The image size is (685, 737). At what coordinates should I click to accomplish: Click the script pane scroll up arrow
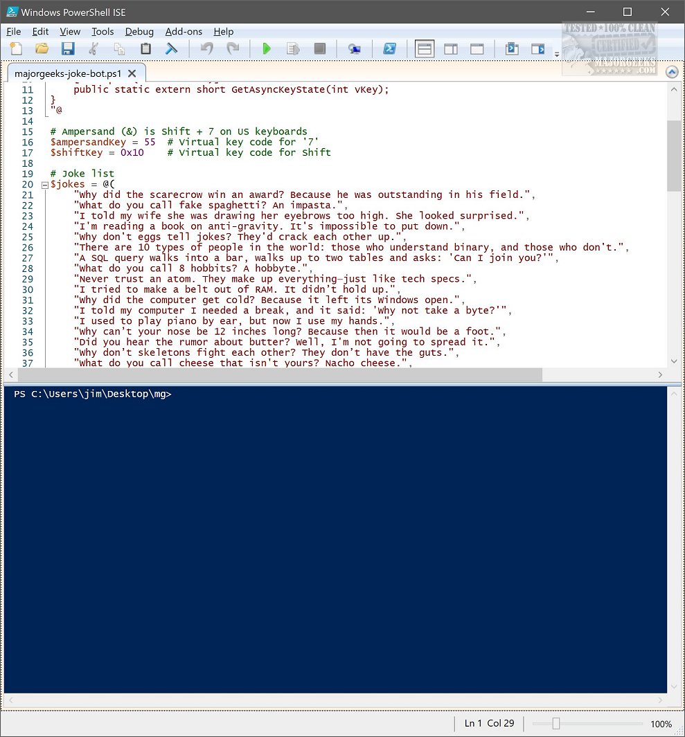pyautogui.click(x=673, y=89)
